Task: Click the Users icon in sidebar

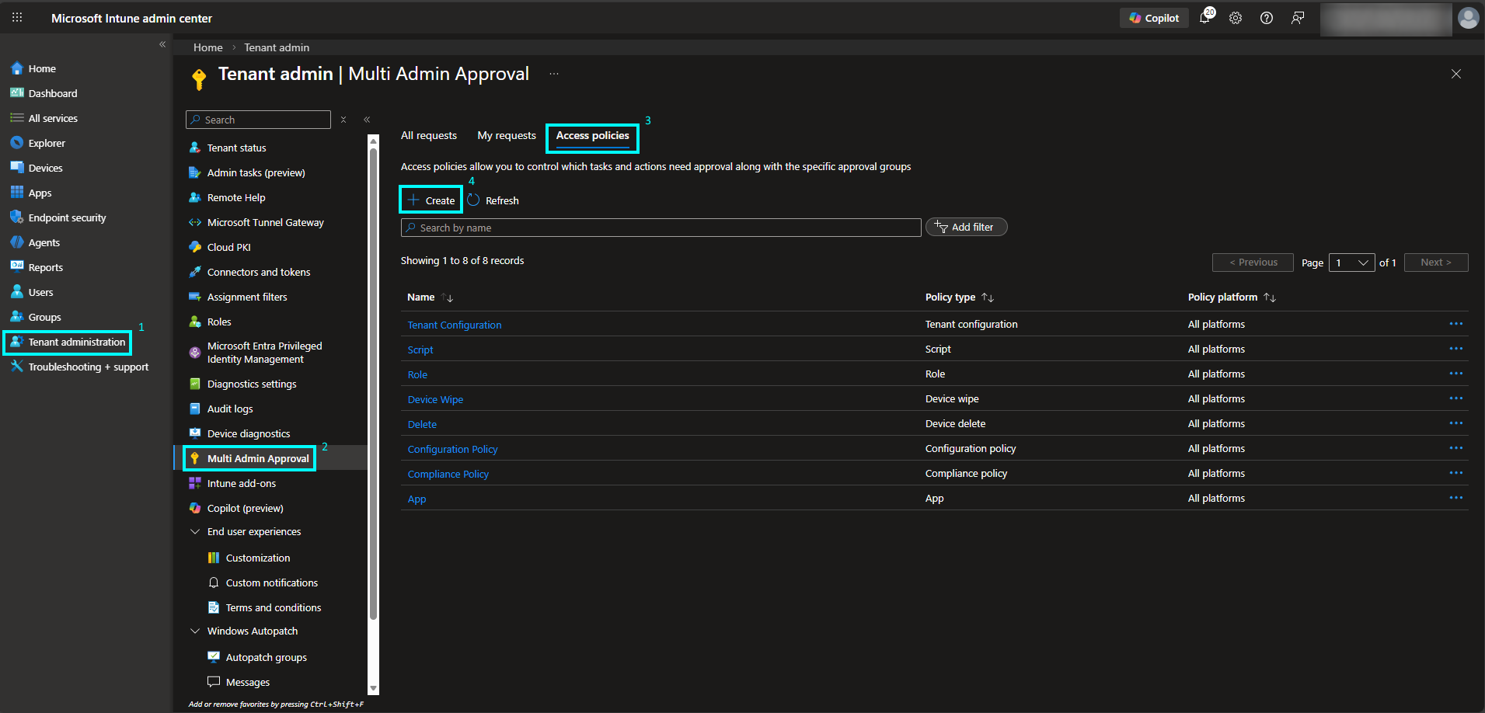Action: point(16,292)
